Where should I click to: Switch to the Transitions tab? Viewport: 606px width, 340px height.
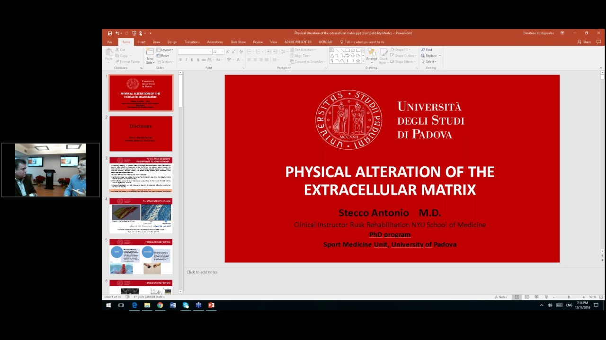[x=192, y=42]
